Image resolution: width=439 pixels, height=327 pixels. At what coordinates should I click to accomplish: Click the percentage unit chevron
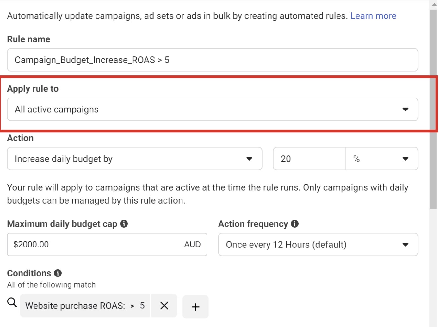click(x=406, y=159)
